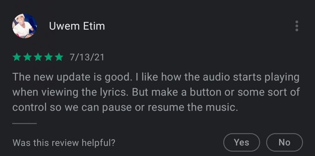
Task: Click Uwem Etim's profile picture
Action: coord(25,26)
